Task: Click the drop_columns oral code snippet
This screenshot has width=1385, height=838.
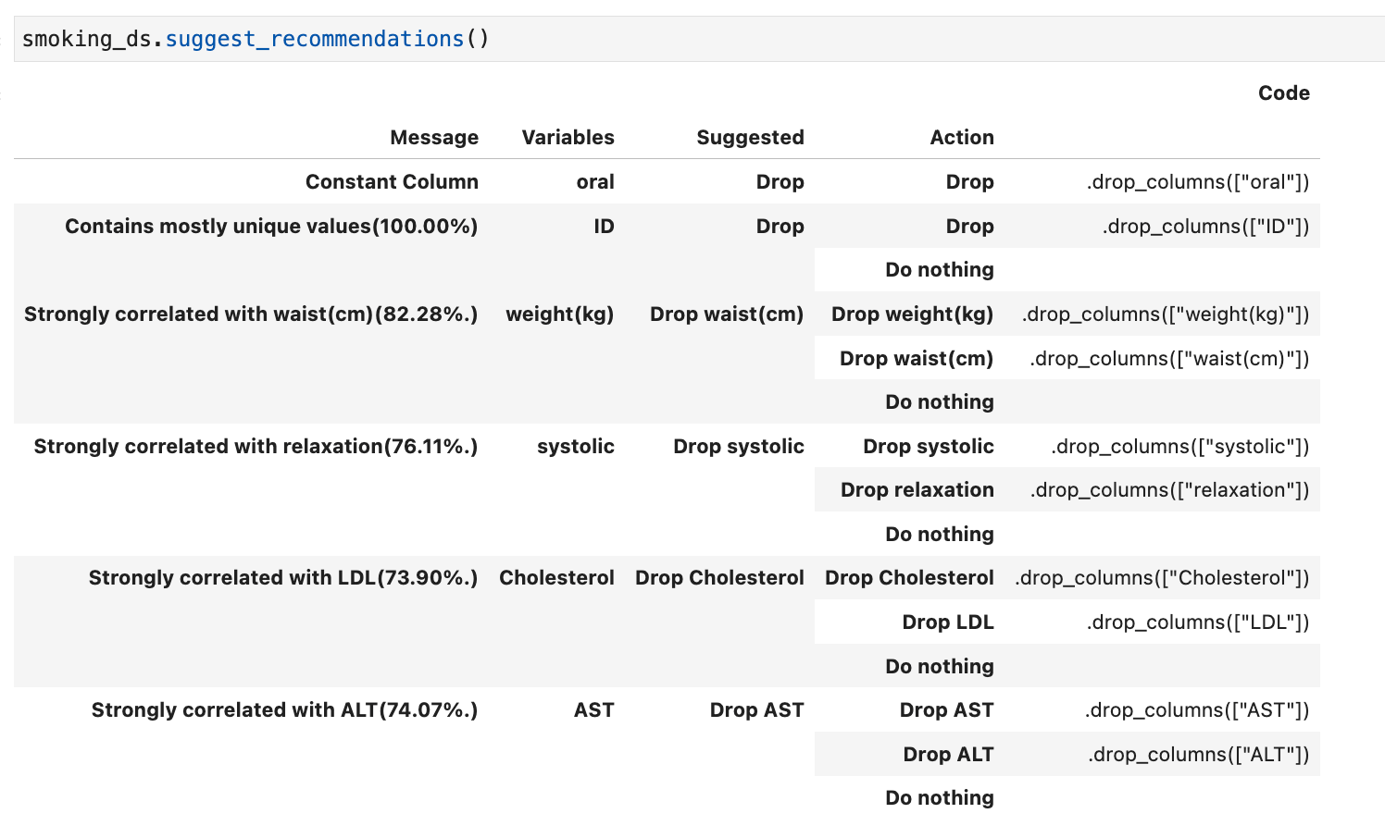Action: pyautogui.click(x=1199, y=181)
